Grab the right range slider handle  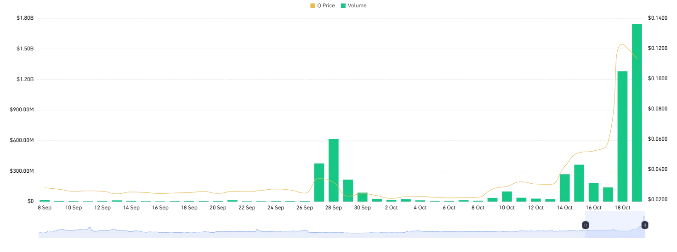point(645,225)
